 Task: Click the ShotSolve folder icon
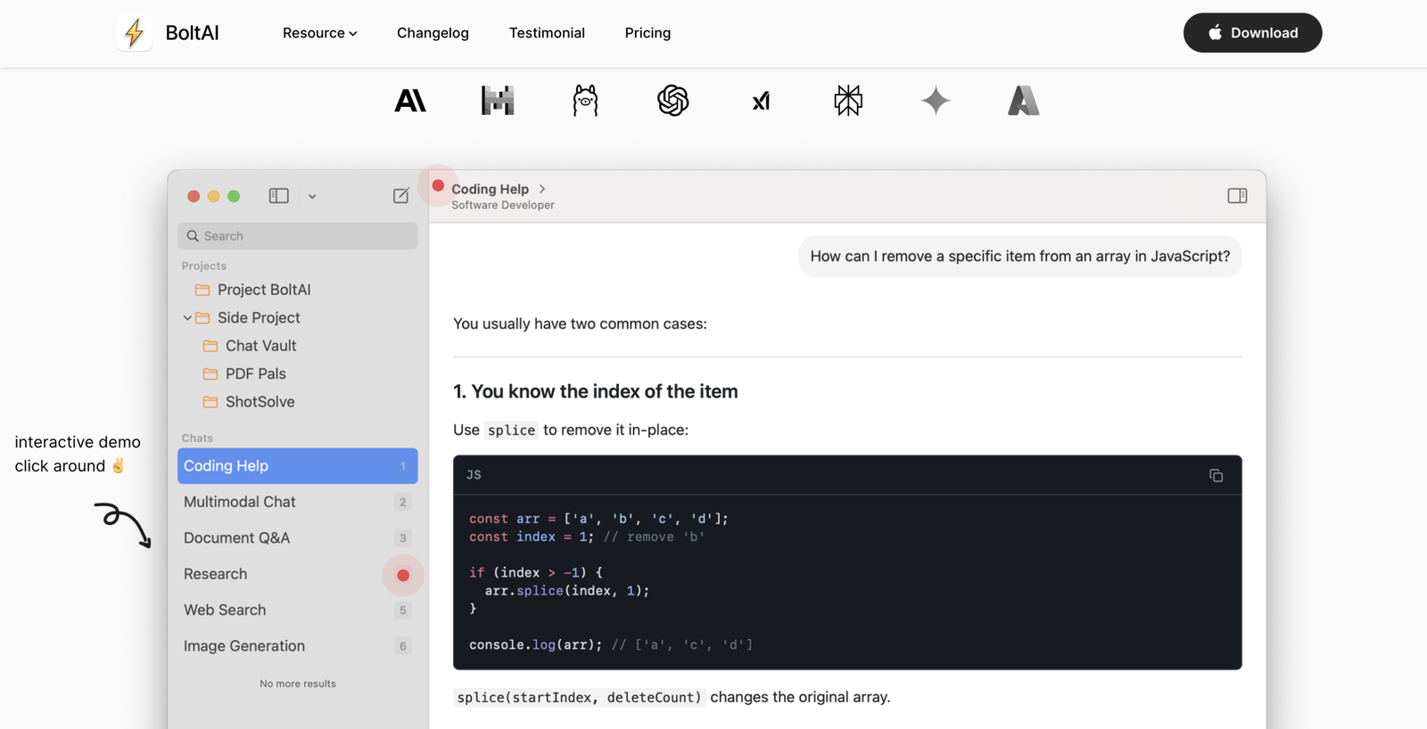point(210,402)
